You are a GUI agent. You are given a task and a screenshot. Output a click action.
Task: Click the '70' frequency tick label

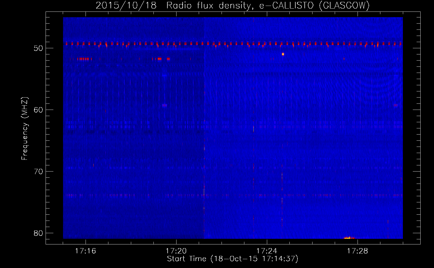coord(38,172)
